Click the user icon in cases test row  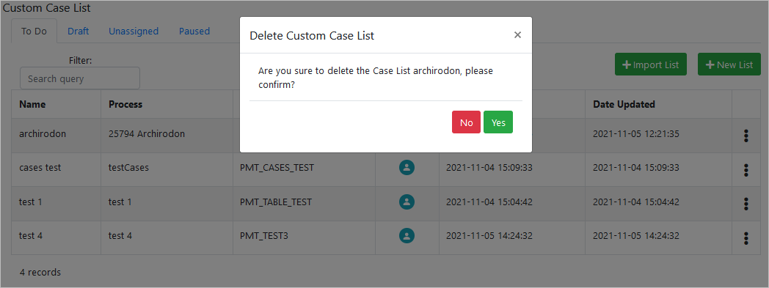(x=407, y=168)
